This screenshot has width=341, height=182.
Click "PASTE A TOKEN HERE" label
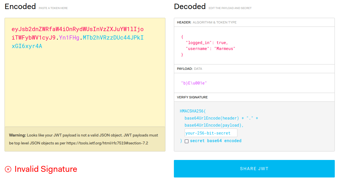pyautogui.click(x=53, y=8)
